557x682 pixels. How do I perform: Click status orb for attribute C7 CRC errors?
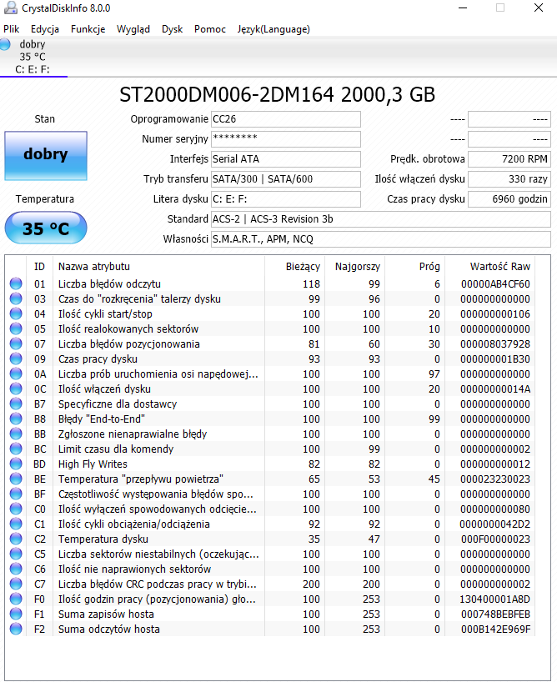pos(16,584)
